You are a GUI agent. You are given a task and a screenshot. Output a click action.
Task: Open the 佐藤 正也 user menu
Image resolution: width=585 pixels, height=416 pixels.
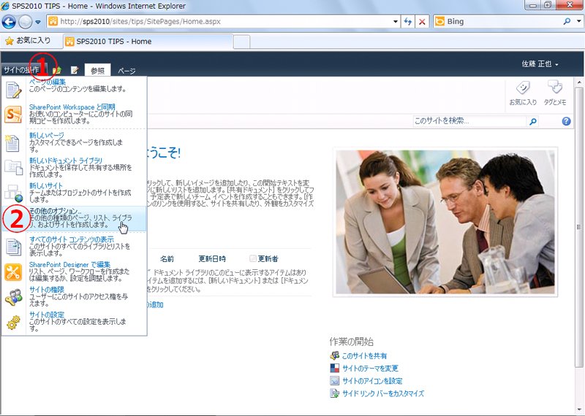pos(540,64)
